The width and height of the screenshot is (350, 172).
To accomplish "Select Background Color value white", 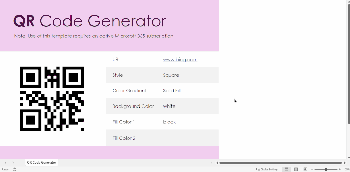I will (169, 106).
